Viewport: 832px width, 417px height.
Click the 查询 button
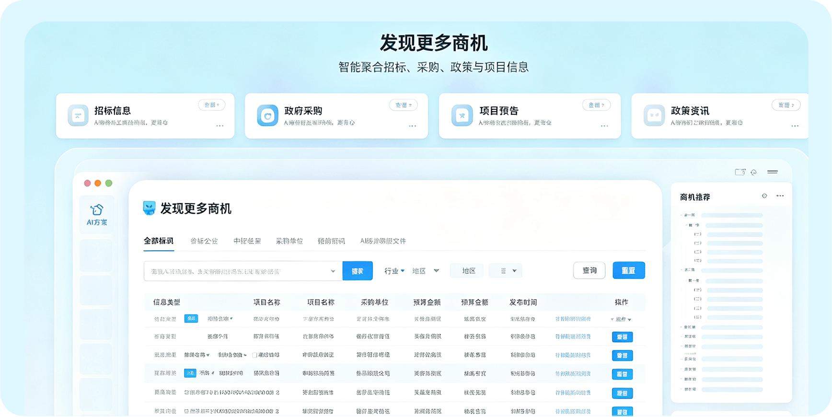click(x=589, y=270)
